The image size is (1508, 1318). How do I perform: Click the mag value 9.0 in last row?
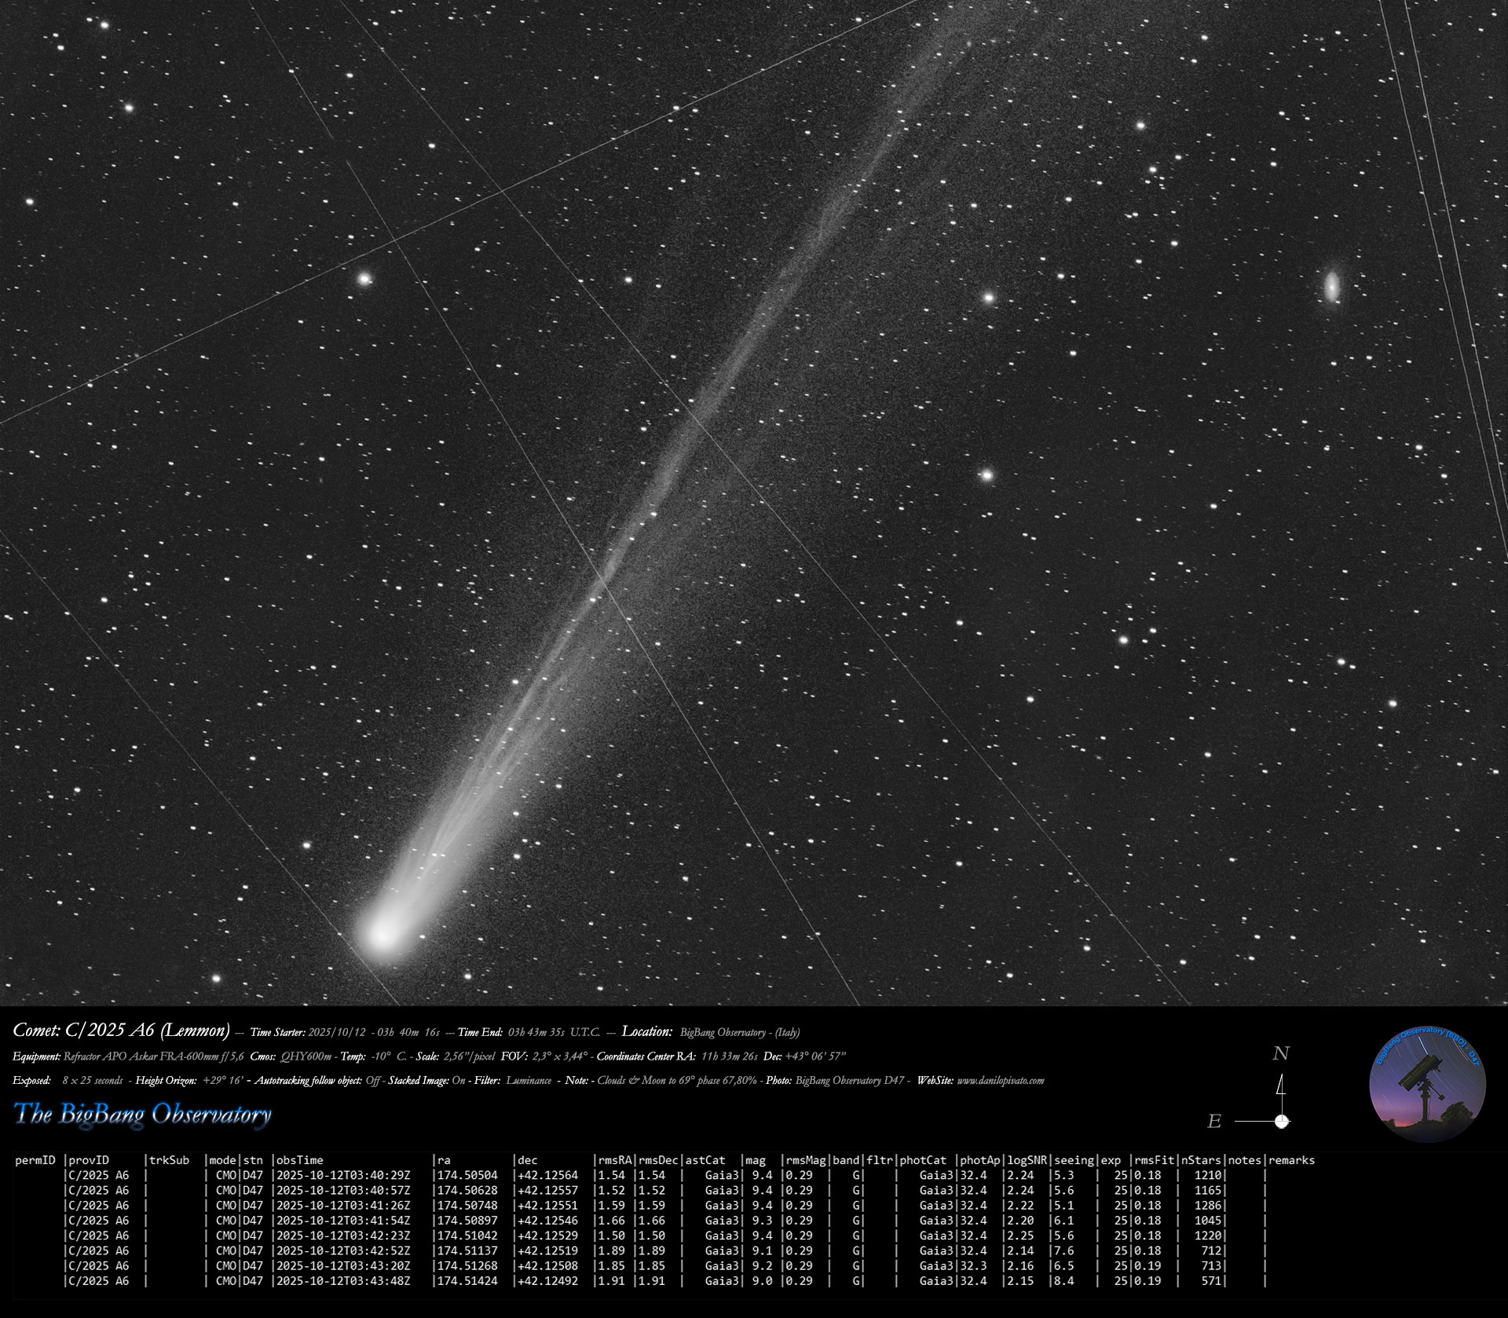(x=762, y=1281)
